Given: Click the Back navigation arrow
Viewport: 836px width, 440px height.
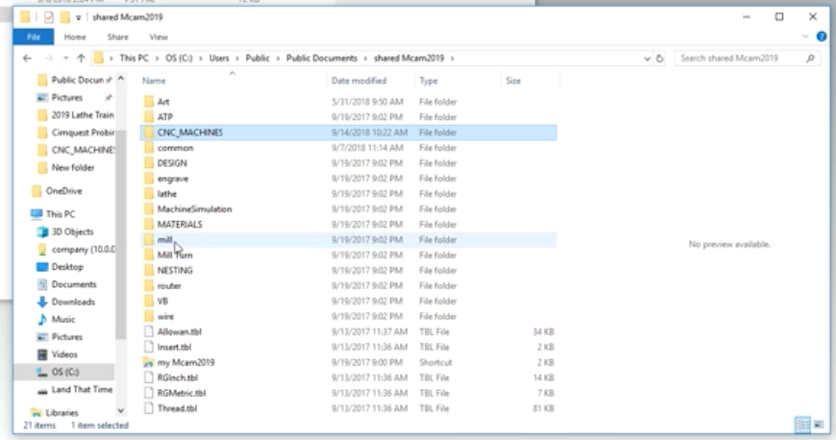Looking at the screenshot, I should pos(27,59).
